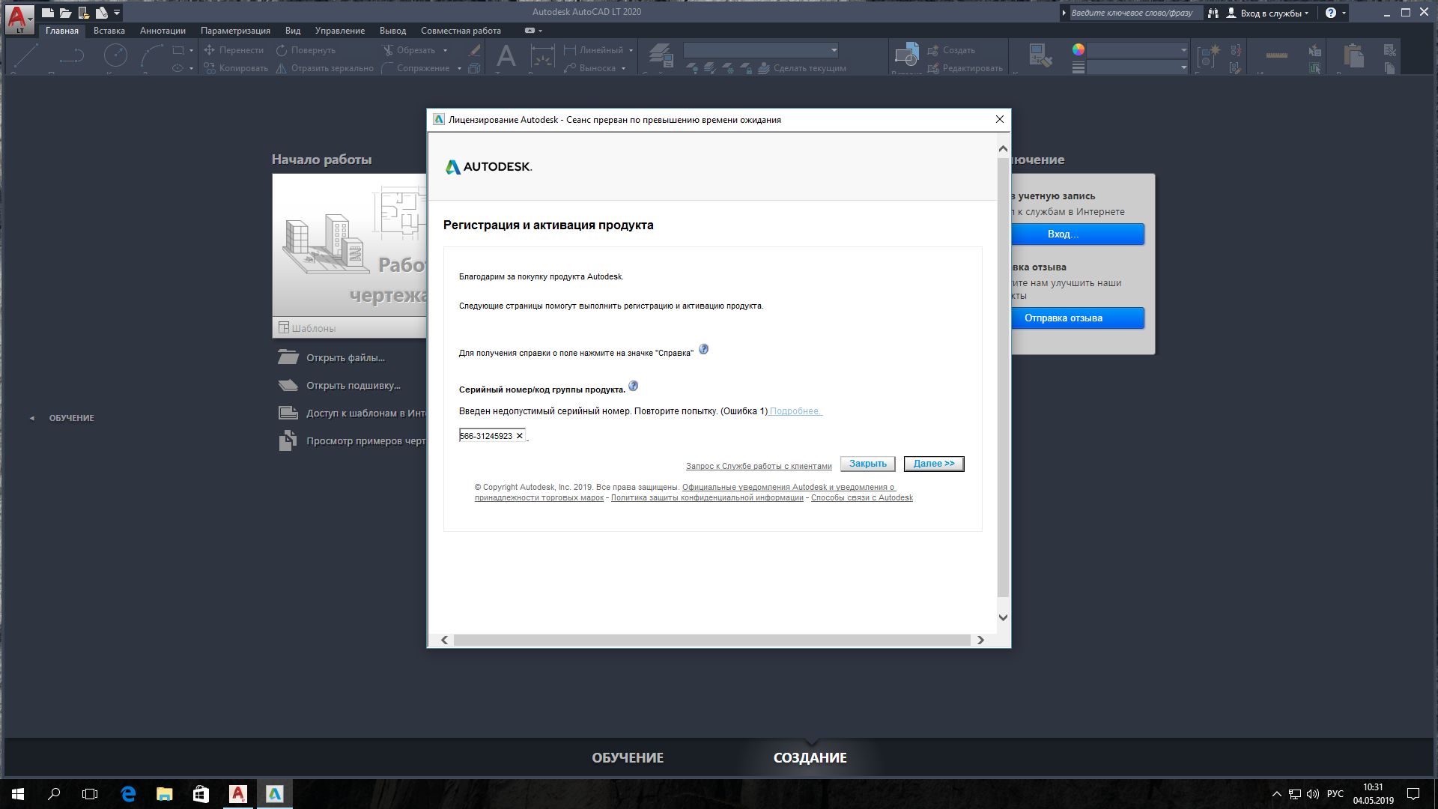Click Запрос к Службе работы с клиентами link
The image size is (1438, 809).
[x=759, y=466]
